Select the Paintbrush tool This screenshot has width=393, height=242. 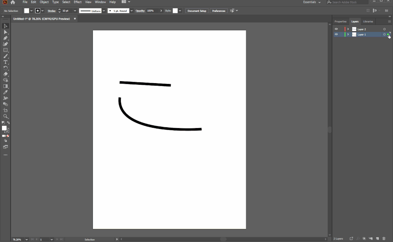(6, 56)
